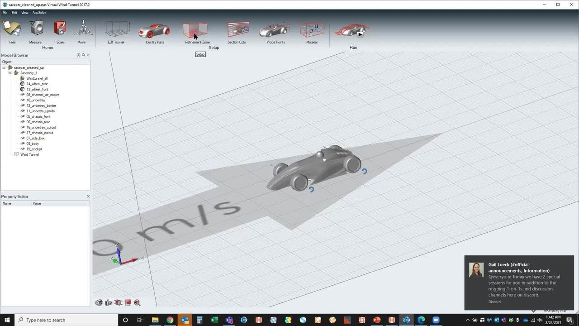
Task: Click the blue rotate handle near the front wheel
Action: point(311,189)
